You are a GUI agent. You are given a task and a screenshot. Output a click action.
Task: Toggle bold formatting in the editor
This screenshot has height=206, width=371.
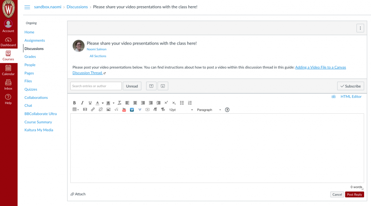click(74, 103)
